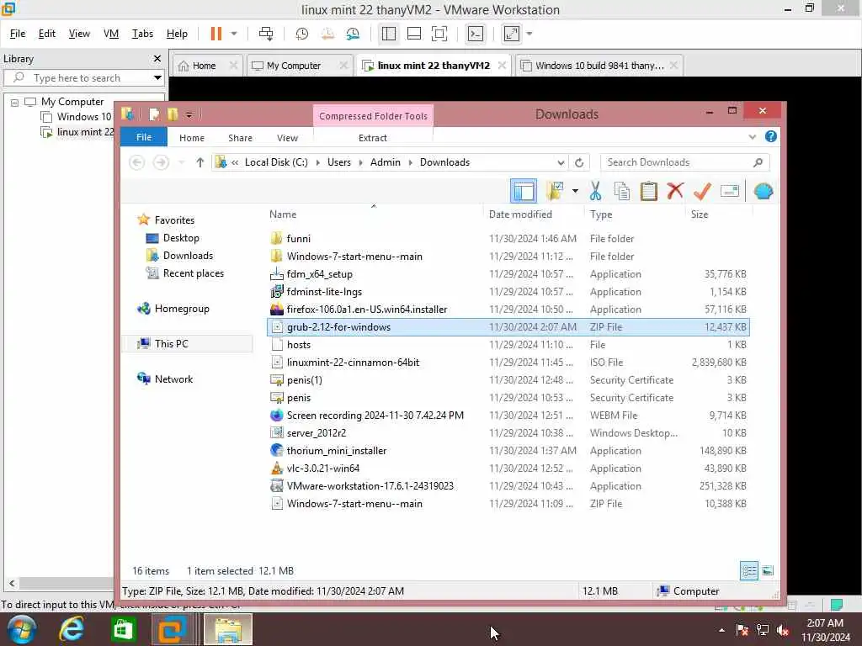Sort files by Date modified column
This screenshot has height=646, width=862.
click(x=520, y=214)
